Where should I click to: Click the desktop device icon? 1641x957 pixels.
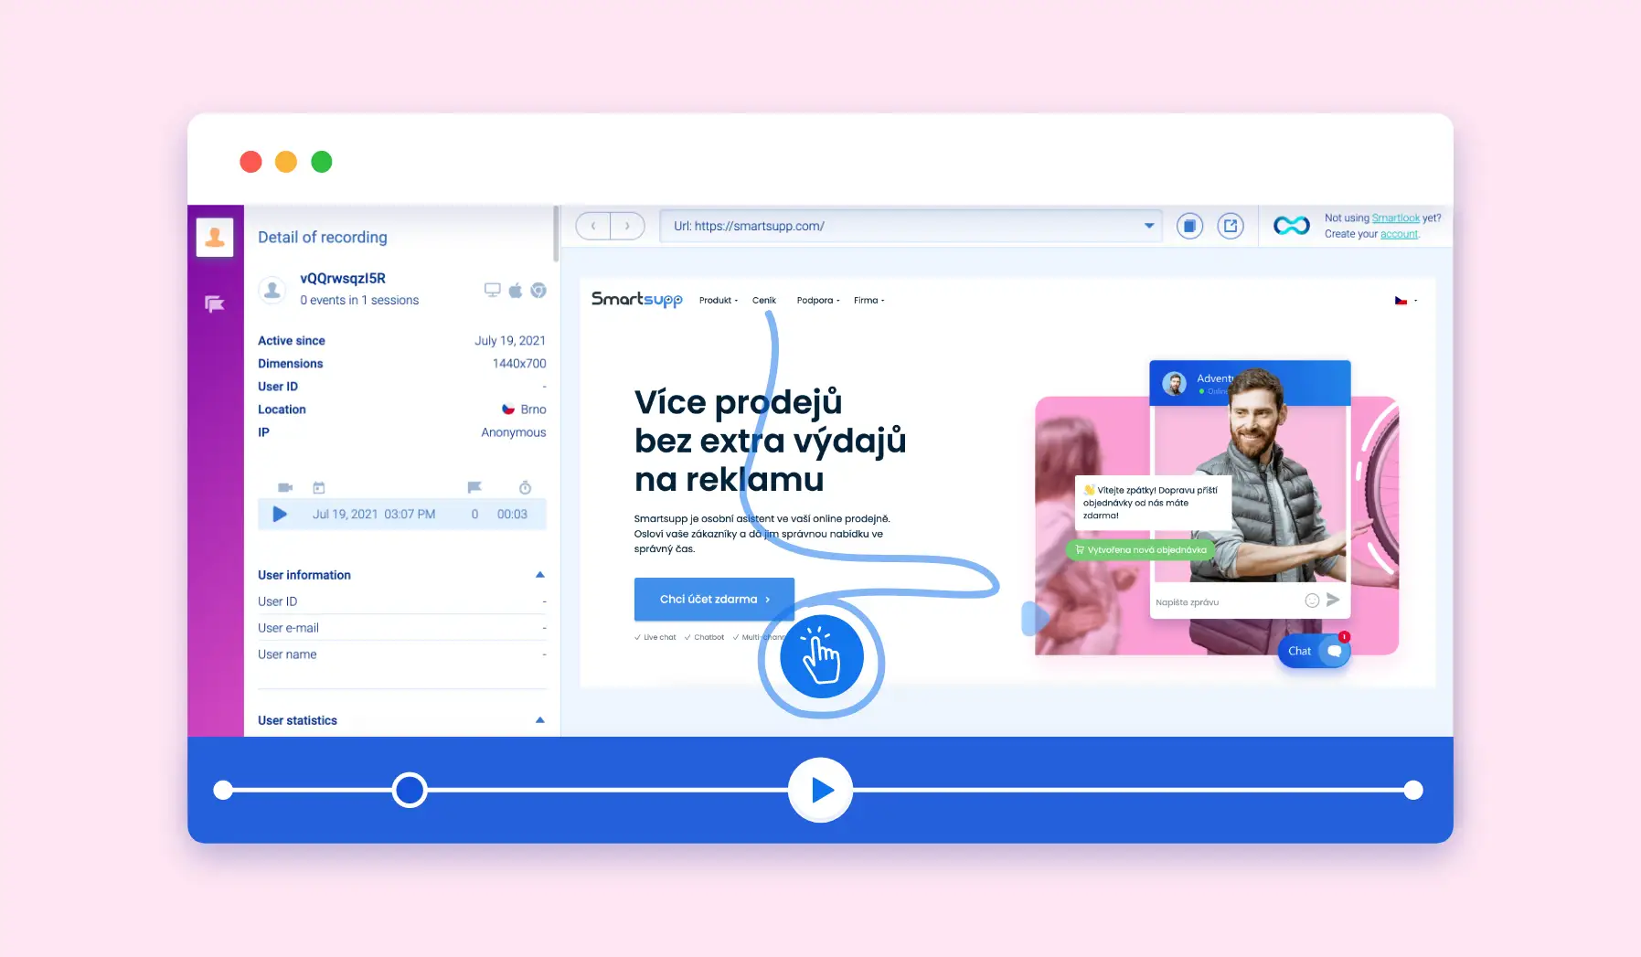(x=493, y=290)
